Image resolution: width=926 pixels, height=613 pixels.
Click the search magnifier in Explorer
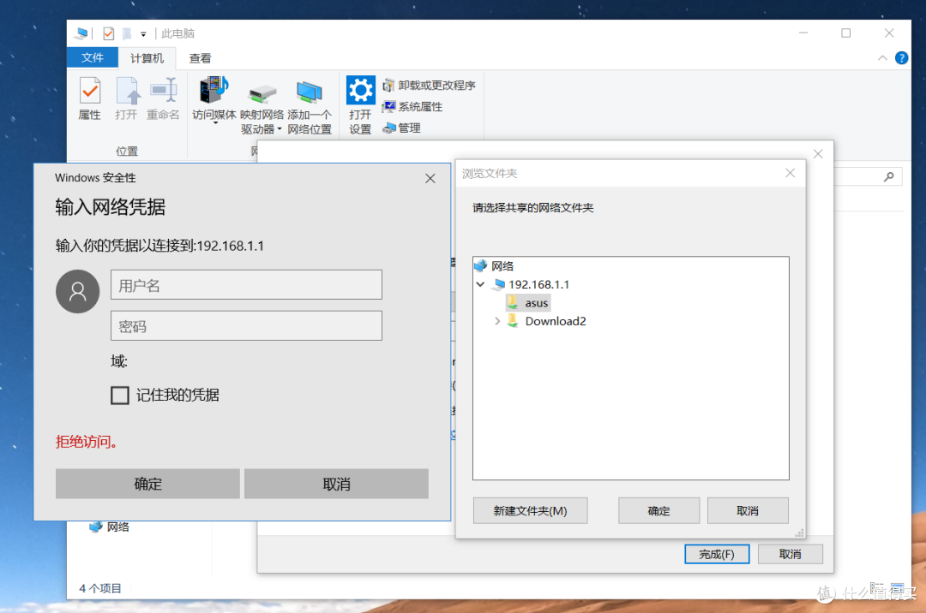889,176
